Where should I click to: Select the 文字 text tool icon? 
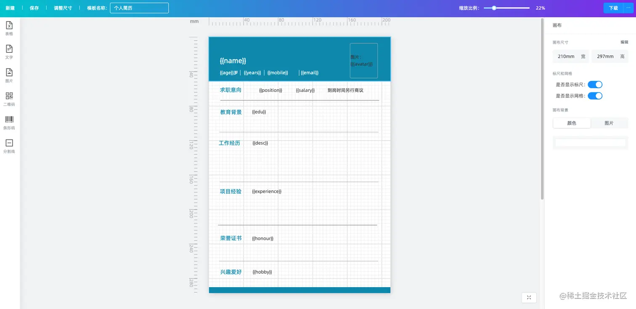click(9, 52)
